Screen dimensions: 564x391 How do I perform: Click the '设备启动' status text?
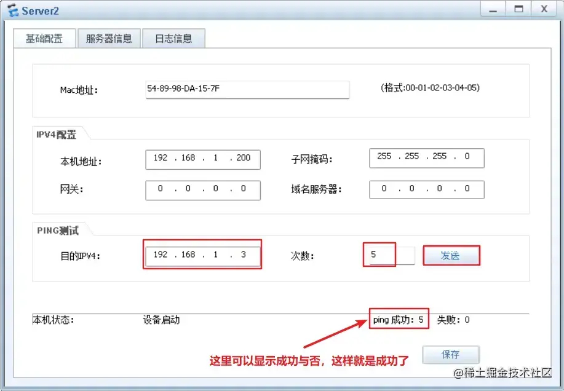(x=161, y=320)
